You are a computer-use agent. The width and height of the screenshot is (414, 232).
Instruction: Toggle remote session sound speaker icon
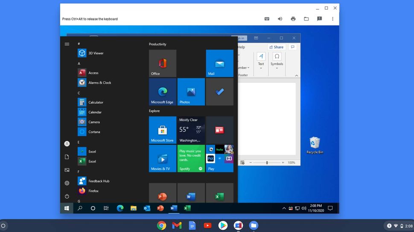pyautogui.click(x=280, y=19)
